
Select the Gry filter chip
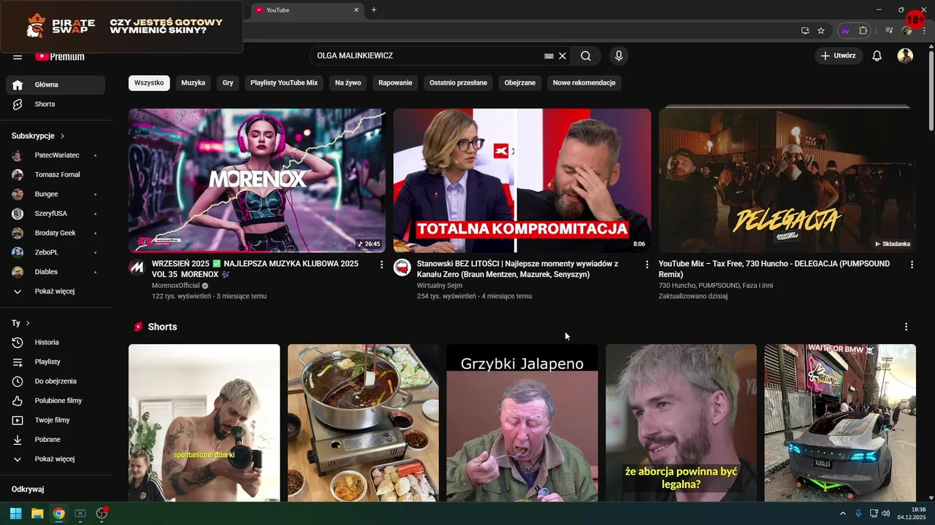(x=228, y=83)
